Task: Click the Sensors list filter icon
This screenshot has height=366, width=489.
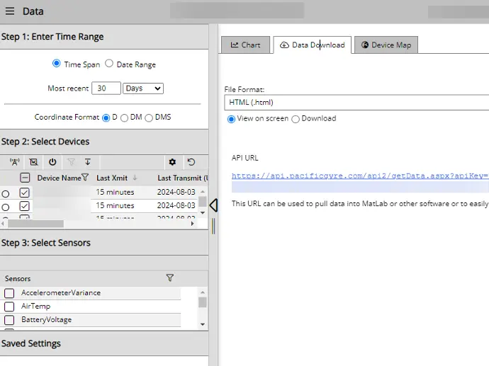Action: tap(169, 278)
